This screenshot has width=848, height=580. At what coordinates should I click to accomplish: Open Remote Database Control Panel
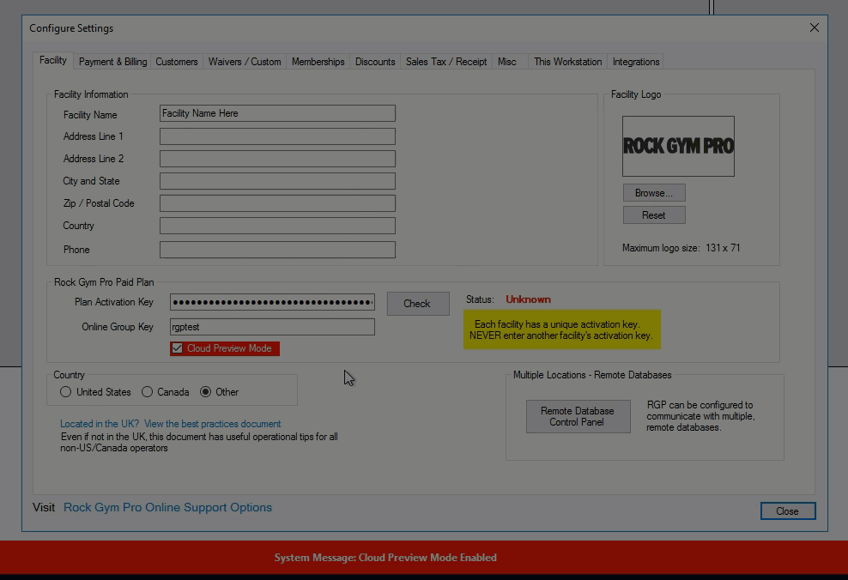click(578, 416)
